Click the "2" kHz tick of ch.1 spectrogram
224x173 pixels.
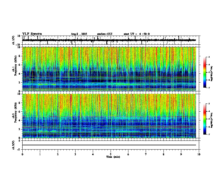tap(20, 82)
